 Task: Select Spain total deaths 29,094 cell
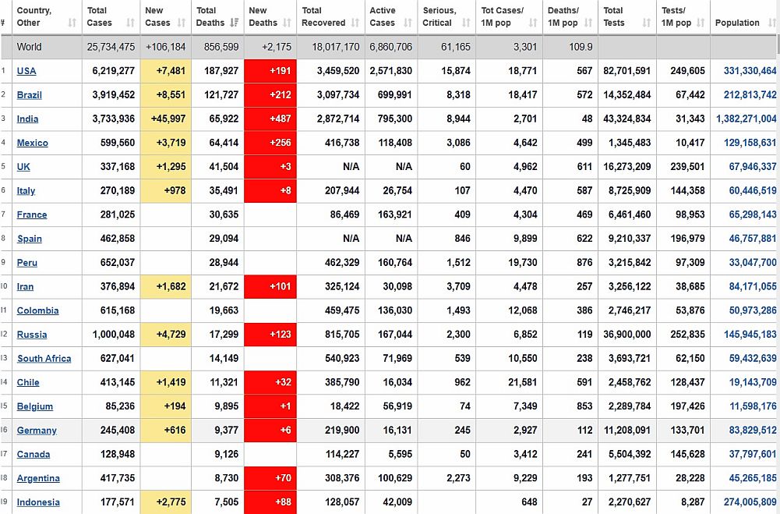pyautogui.click(x=217, y=239)
